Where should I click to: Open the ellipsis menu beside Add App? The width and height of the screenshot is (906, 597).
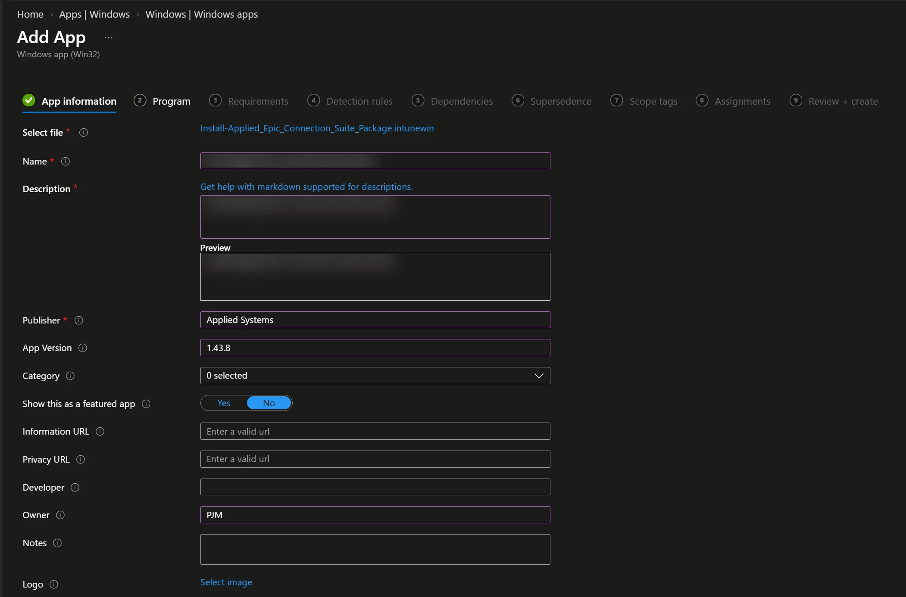tap(109, 38)
